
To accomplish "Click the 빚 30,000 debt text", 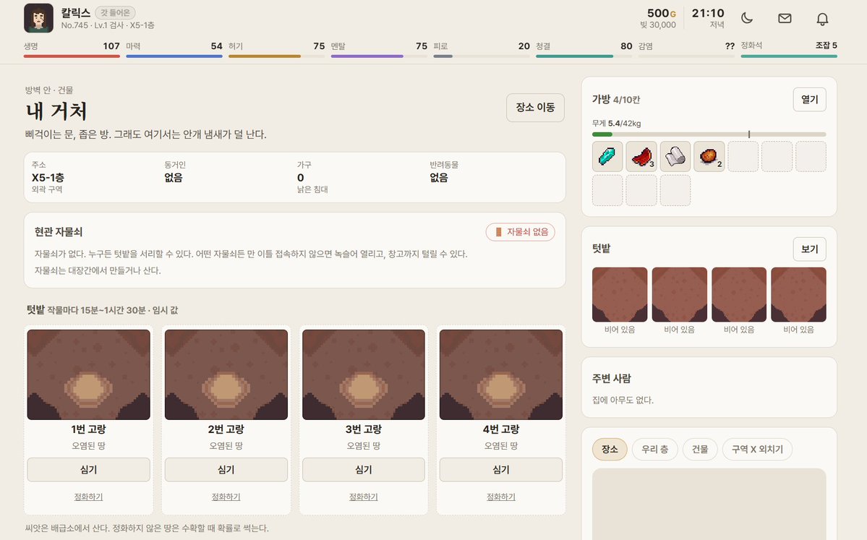I will [658, 25].
